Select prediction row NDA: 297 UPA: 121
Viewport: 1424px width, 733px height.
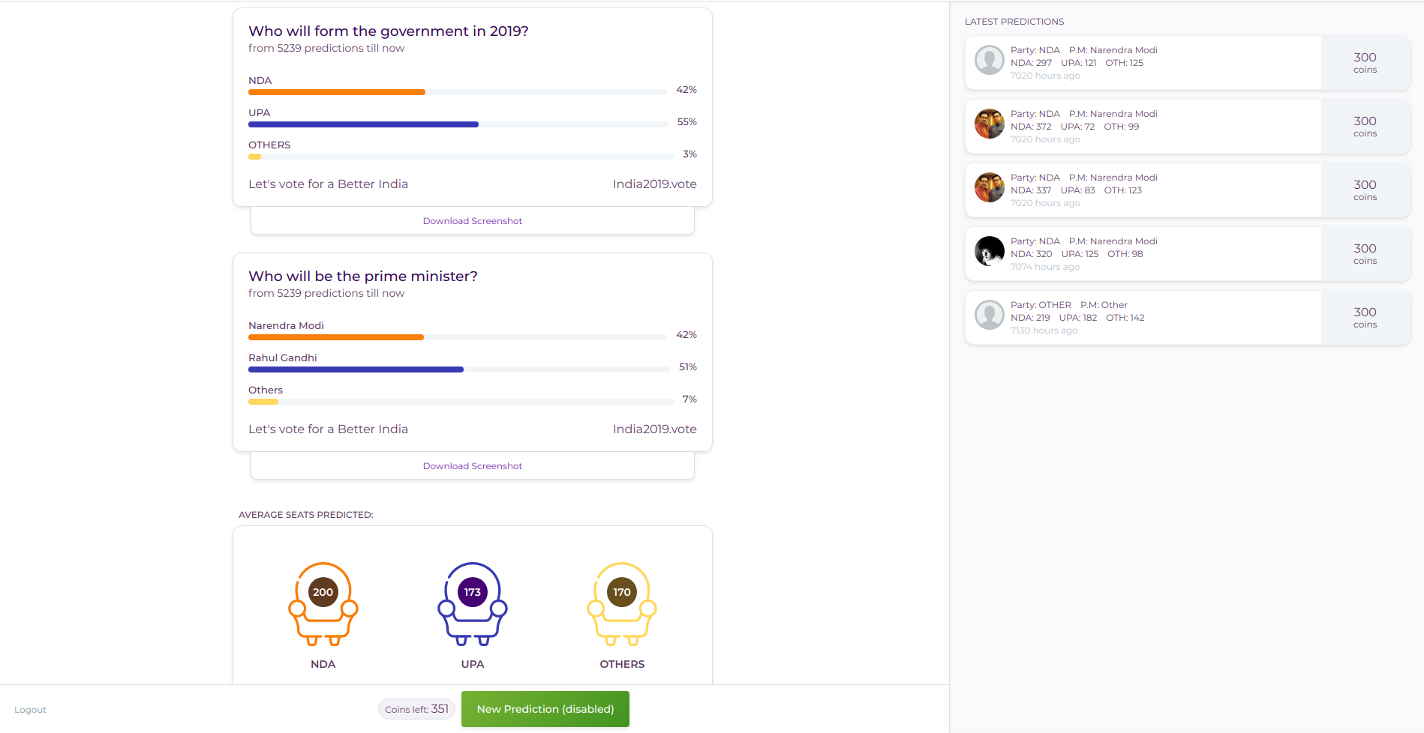1188,63
